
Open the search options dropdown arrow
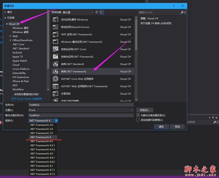[x=185, y=12]
